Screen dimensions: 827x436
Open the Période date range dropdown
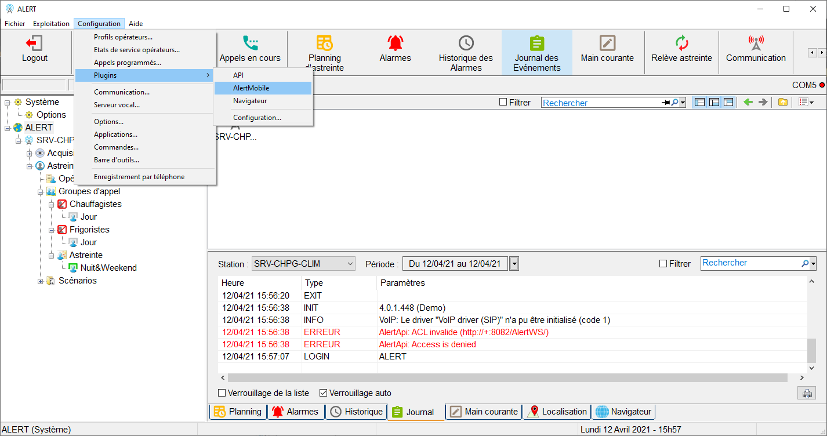[514, 264]
